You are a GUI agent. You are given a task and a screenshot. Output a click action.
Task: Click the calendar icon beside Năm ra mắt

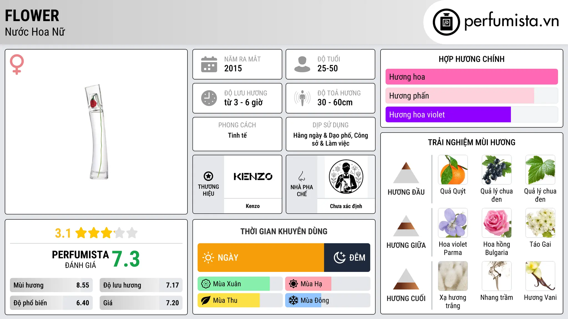click(x=209, y=64)
